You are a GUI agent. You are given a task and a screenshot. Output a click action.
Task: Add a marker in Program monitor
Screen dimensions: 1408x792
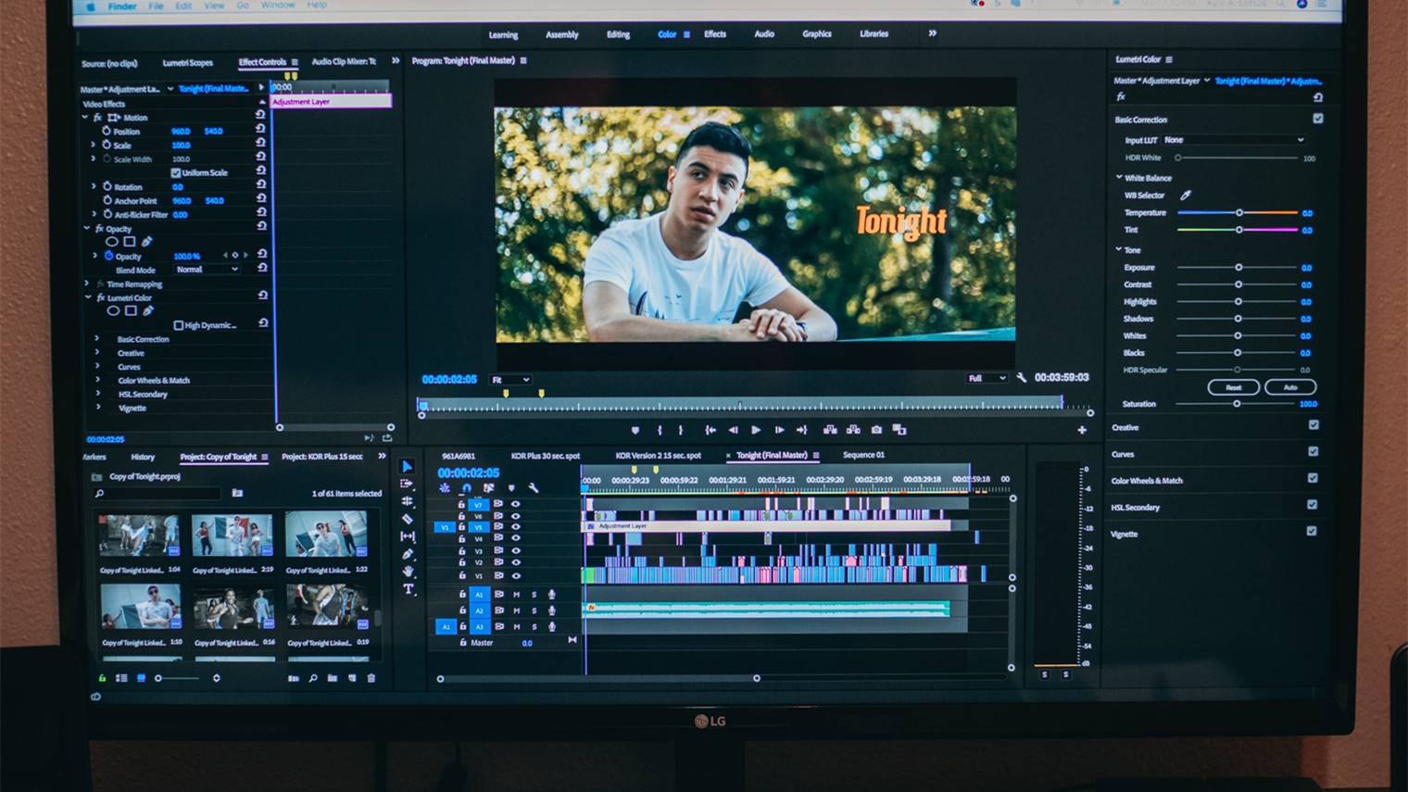[635, 430]
